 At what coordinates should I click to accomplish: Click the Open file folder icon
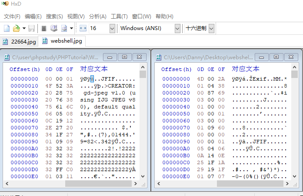(16, 28)
